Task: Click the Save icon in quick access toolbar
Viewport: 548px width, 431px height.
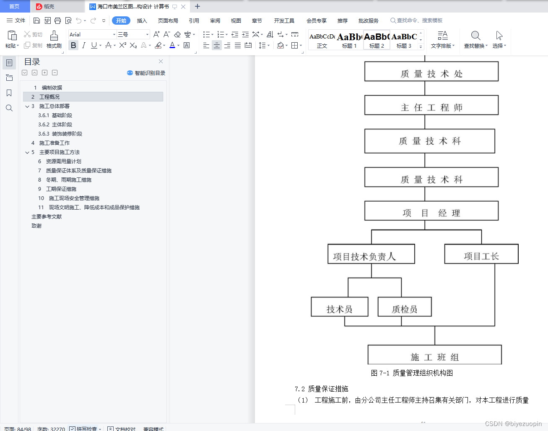Action: tap(36, 21)
